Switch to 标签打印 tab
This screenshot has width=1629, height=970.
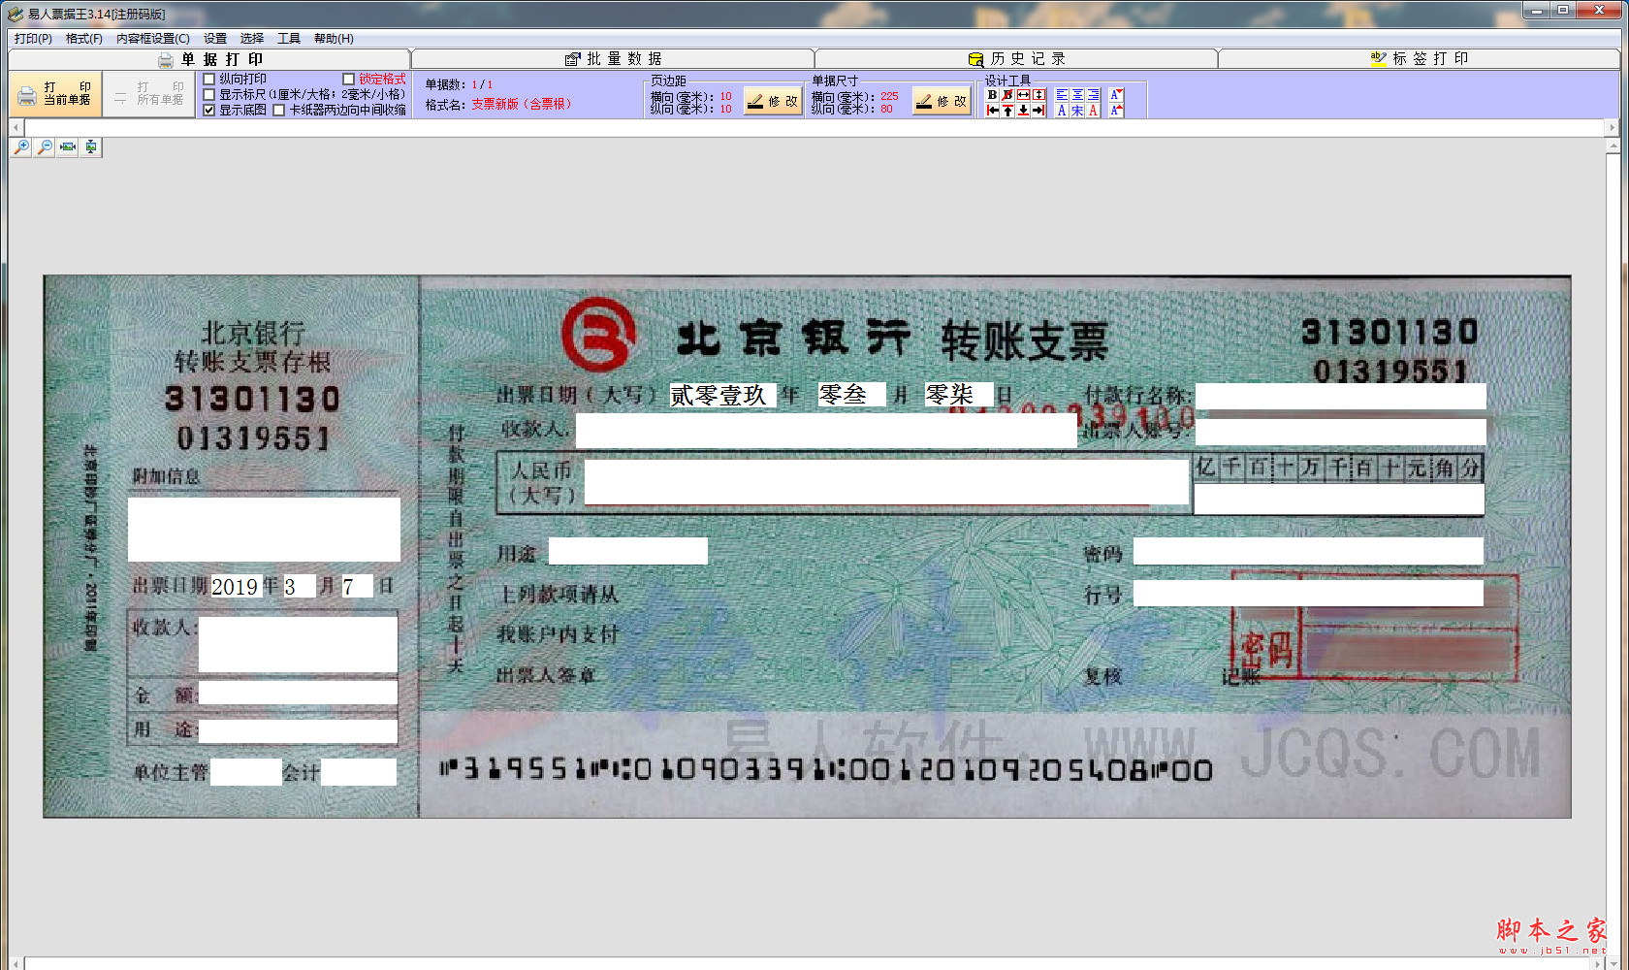[x=1420, y=59]
